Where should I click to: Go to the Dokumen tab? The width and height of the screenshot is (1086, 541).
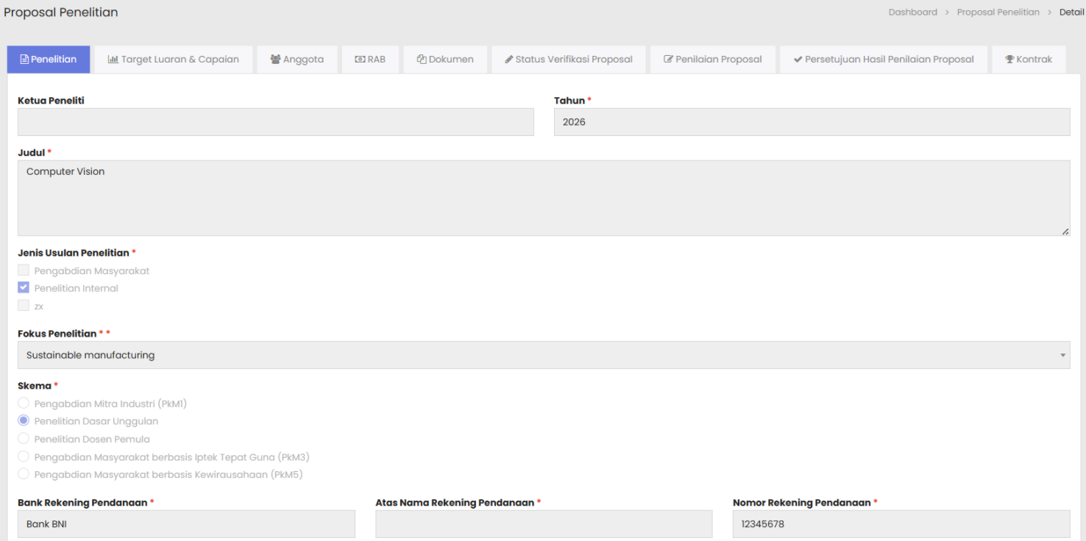(x=445, y=60)
